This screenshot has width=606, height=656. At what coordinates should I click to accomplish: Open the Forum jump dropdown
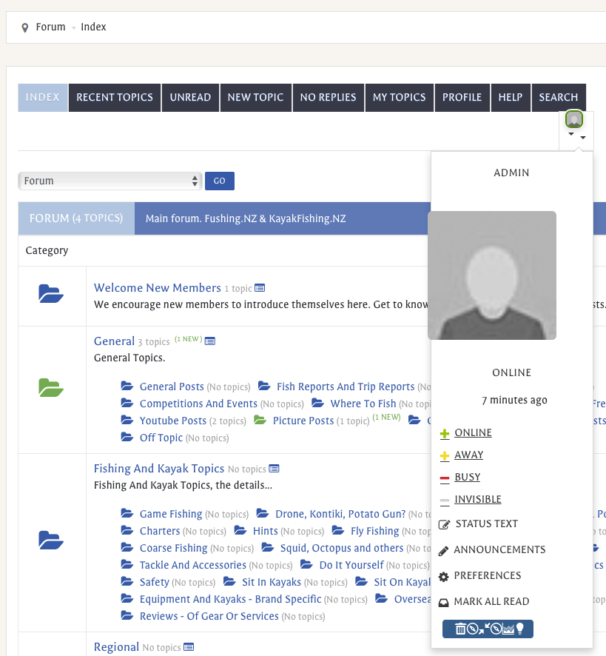tap(110, 181)
